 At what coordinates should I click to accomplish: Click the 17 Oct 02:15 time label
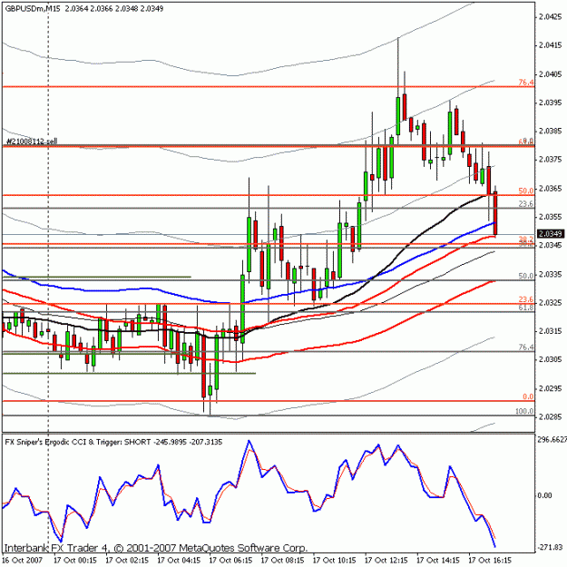pyautogui.click(x=127, y=561)
